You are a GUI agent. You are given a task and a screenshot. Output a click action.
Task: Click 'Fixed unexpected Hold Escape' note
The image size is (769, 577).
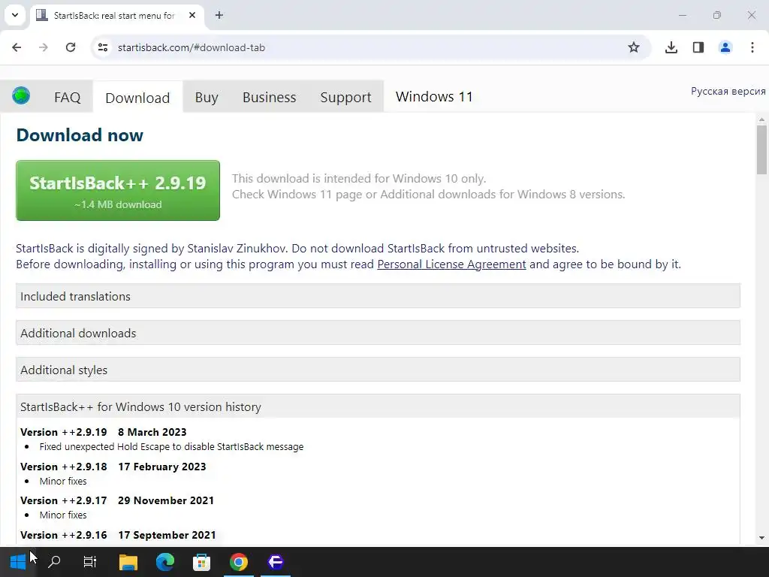pos(172,446)
